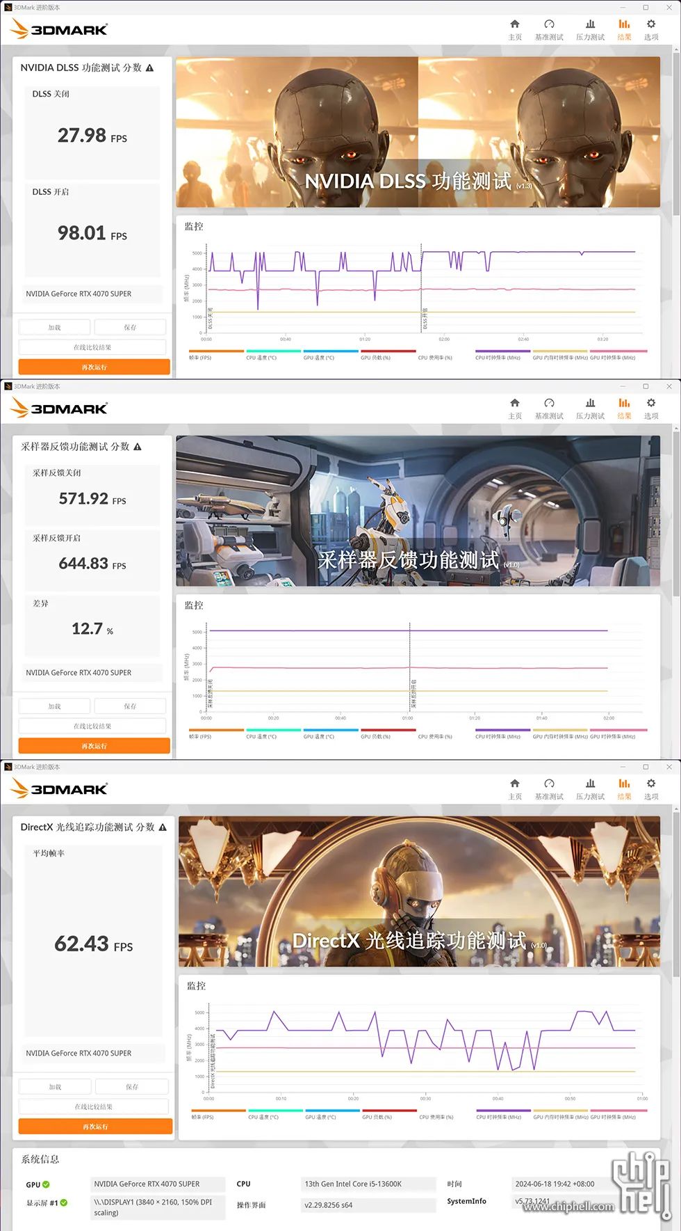Click the CPU value 13th Gen Intel Core i5-13600K
The image size is (681, 1231).
click(368, 1184)
